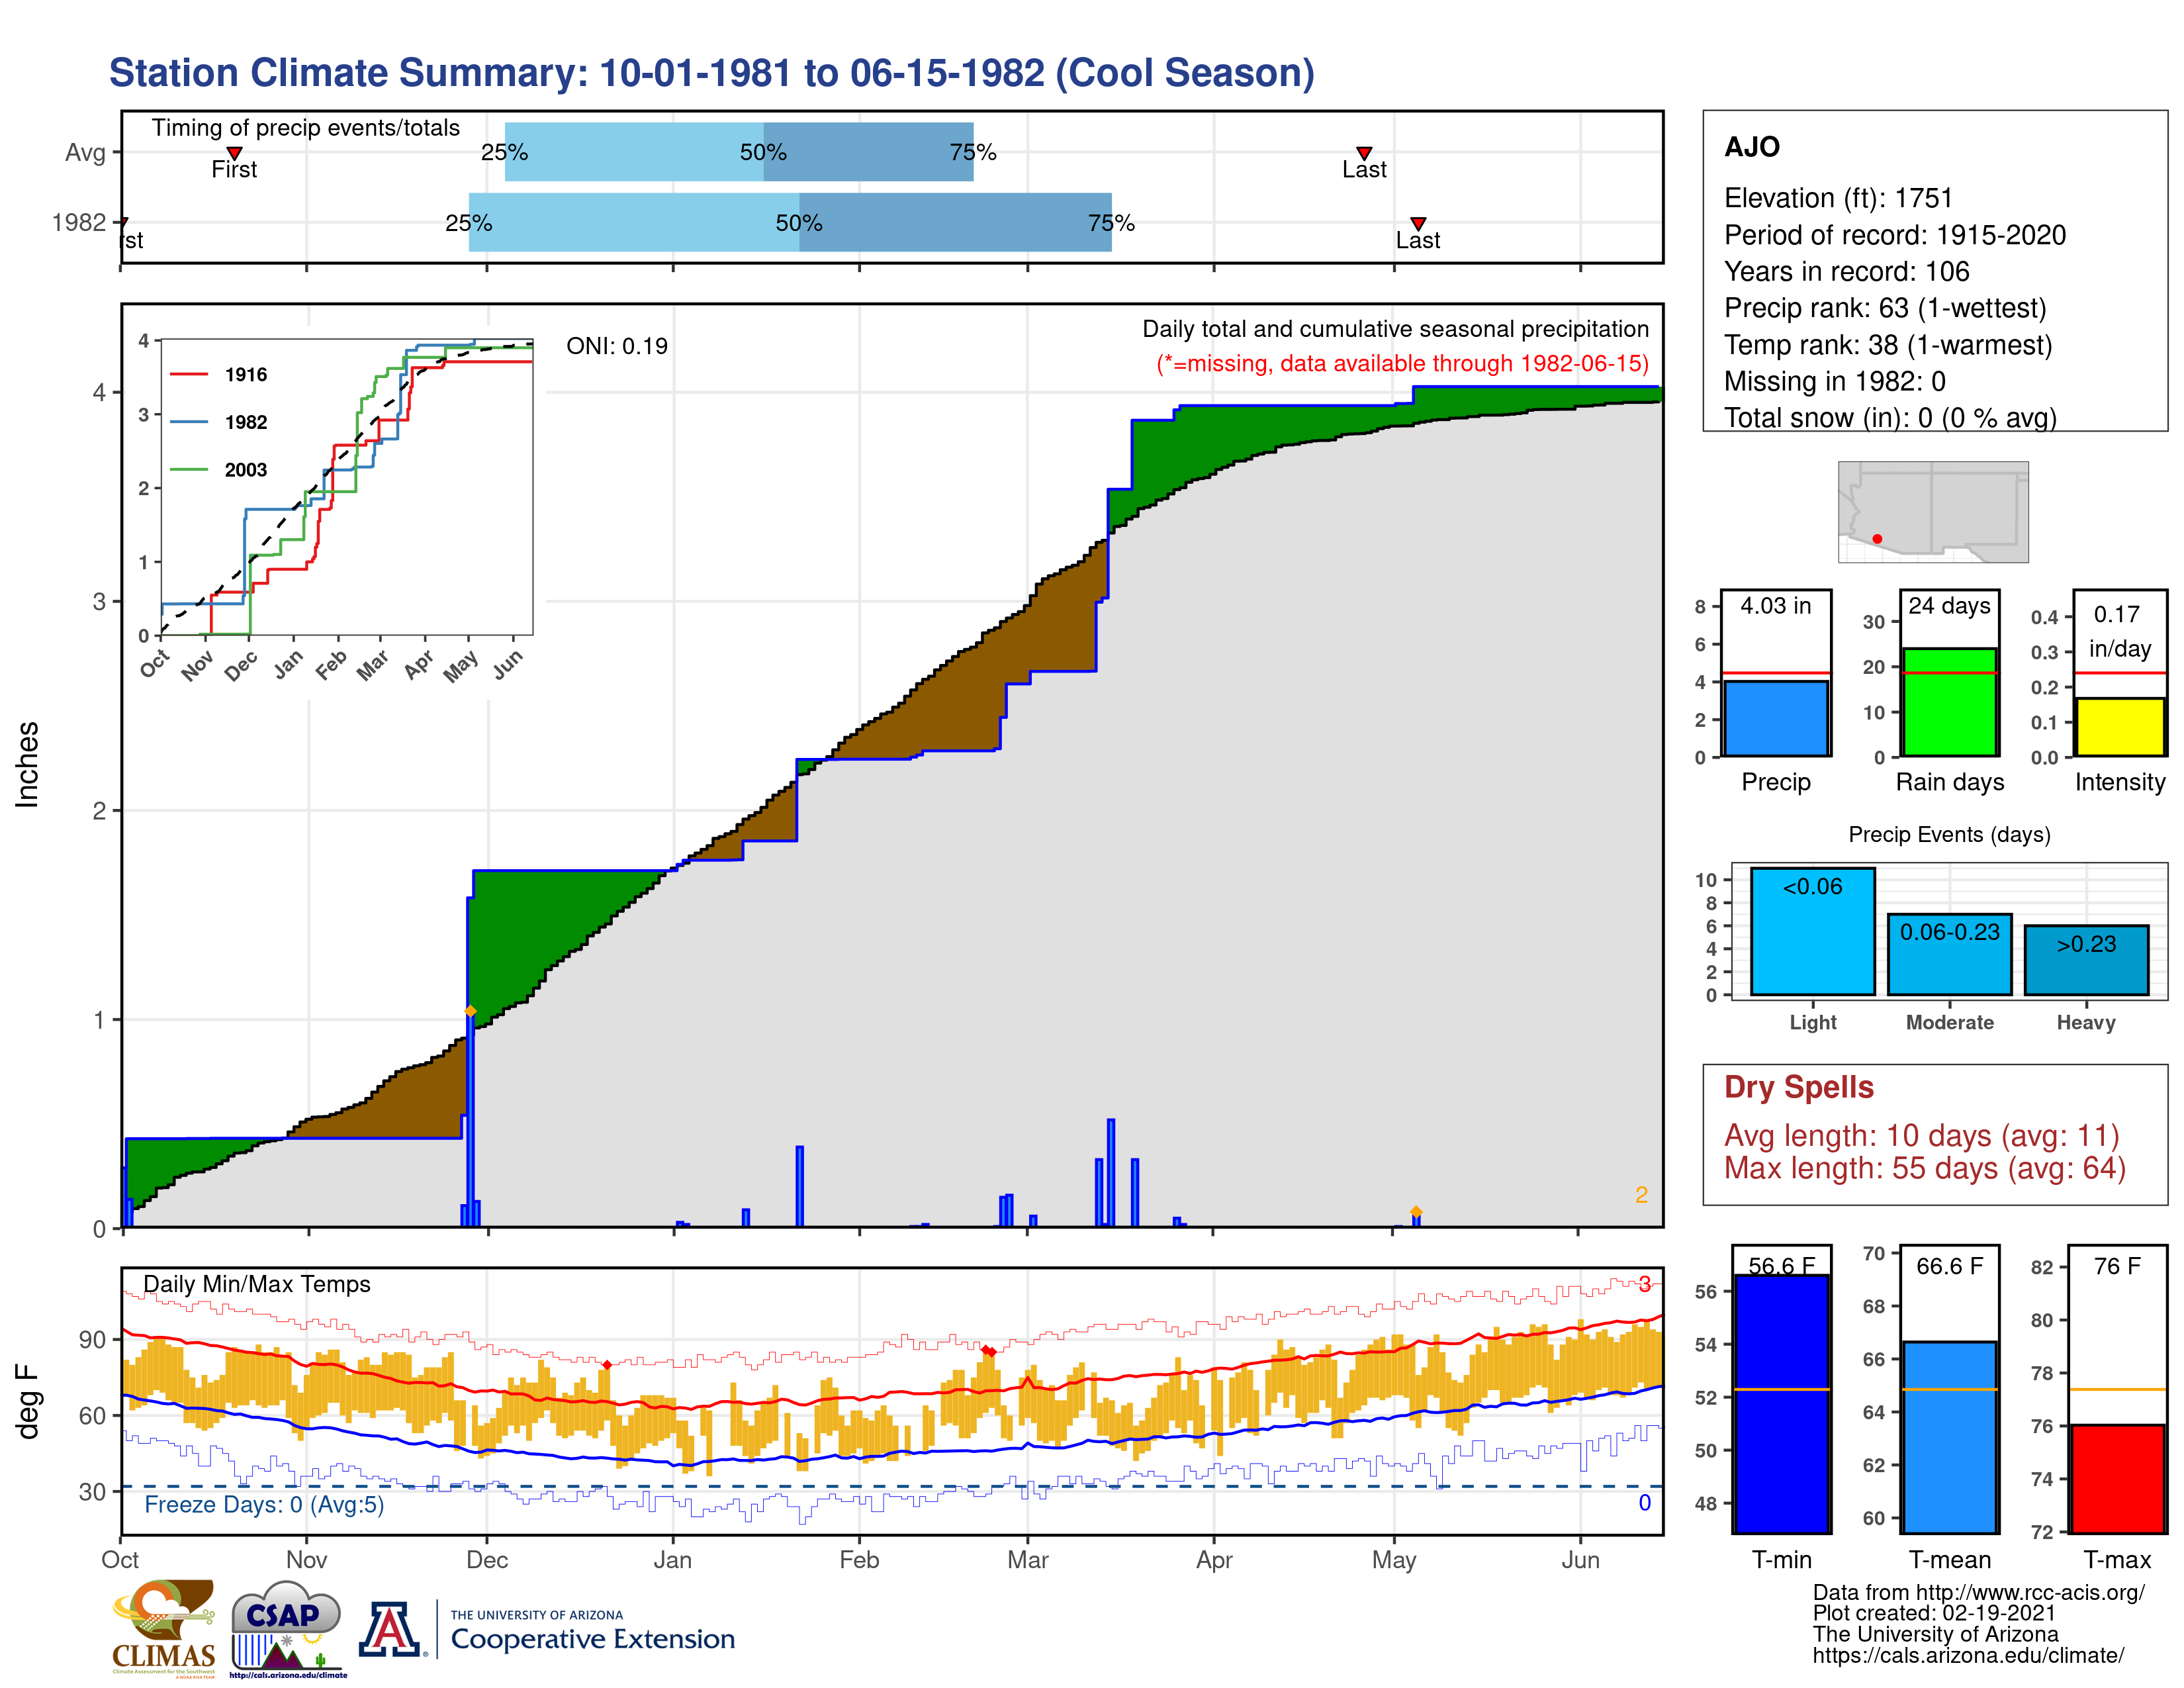The width and height of the screenshot is (2184, 1688).
Task: Click the orange diamond in early May
Action: (1416, 1212)
